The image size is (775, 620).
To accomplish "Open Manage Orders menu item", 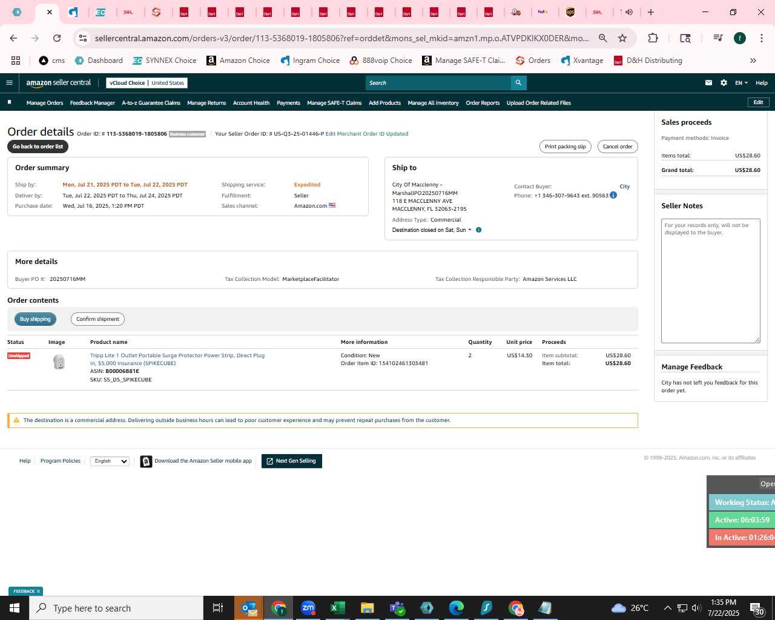I will (x=45, y=103).
